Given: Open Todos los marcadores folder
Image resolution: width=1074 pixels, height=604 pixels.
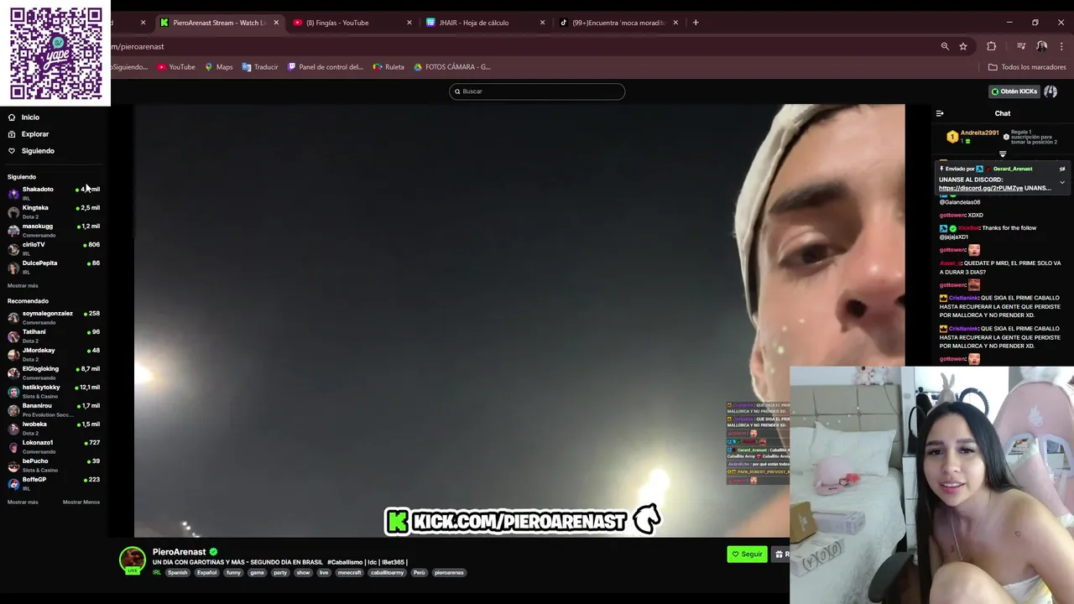Looking at the screenshot, I should tap(1027, 67).
